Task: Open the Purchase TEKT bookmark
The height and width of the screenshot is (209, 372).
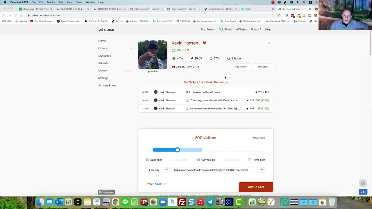Action: tap(163, 21)
